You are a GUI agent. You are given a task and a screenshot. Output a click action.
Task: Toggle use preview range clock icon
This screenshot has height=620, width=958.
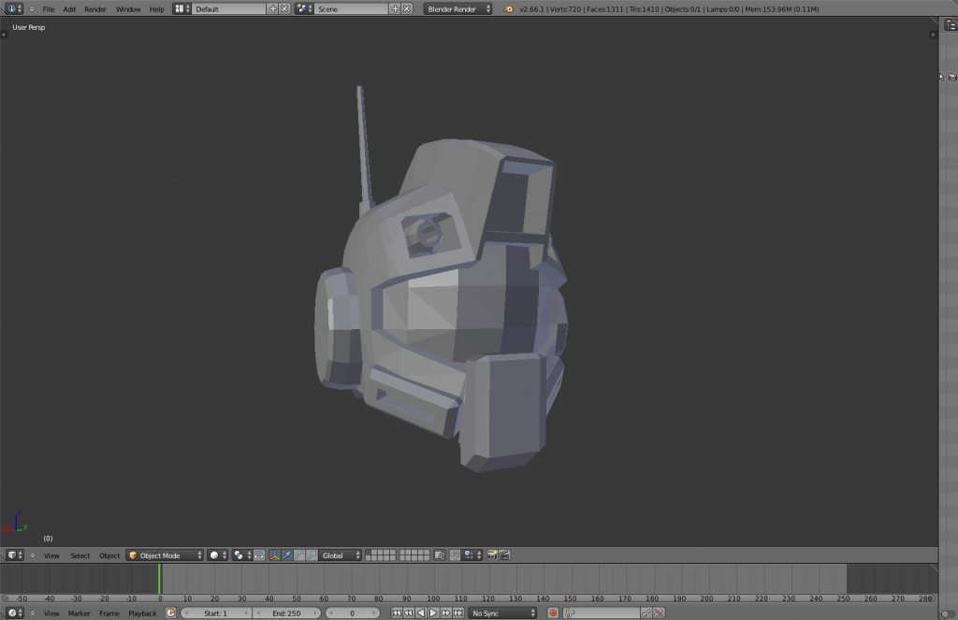coord(171,613)
